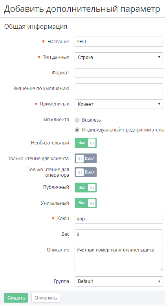Image resolution: width=165 pixels, height=305 pixels.
Task: Enable Только чтение для клиента switch
Action: (x=86, y=158)
